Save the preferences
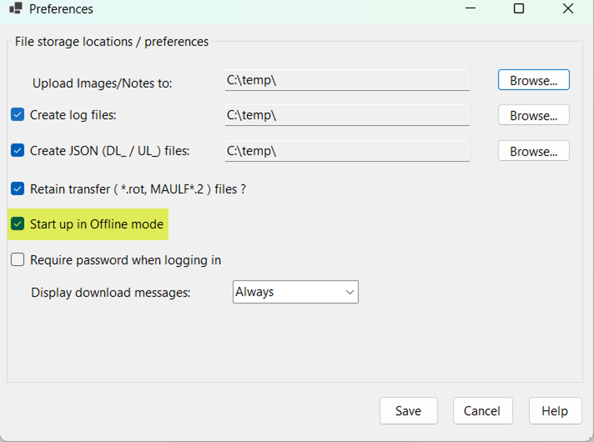This screenshot has height=442, width=594. [408, 411]
